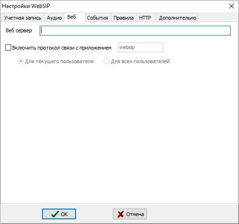Close the Настройки WebSIP window
Image resolution: width=239 pixels, height=224 pixels.
tap(232, 6)
